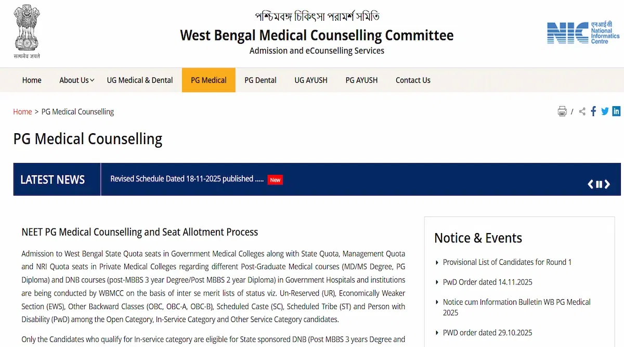Advance to the next news item
This screenshot has height=347, width=624.
(x=607, y=184)
